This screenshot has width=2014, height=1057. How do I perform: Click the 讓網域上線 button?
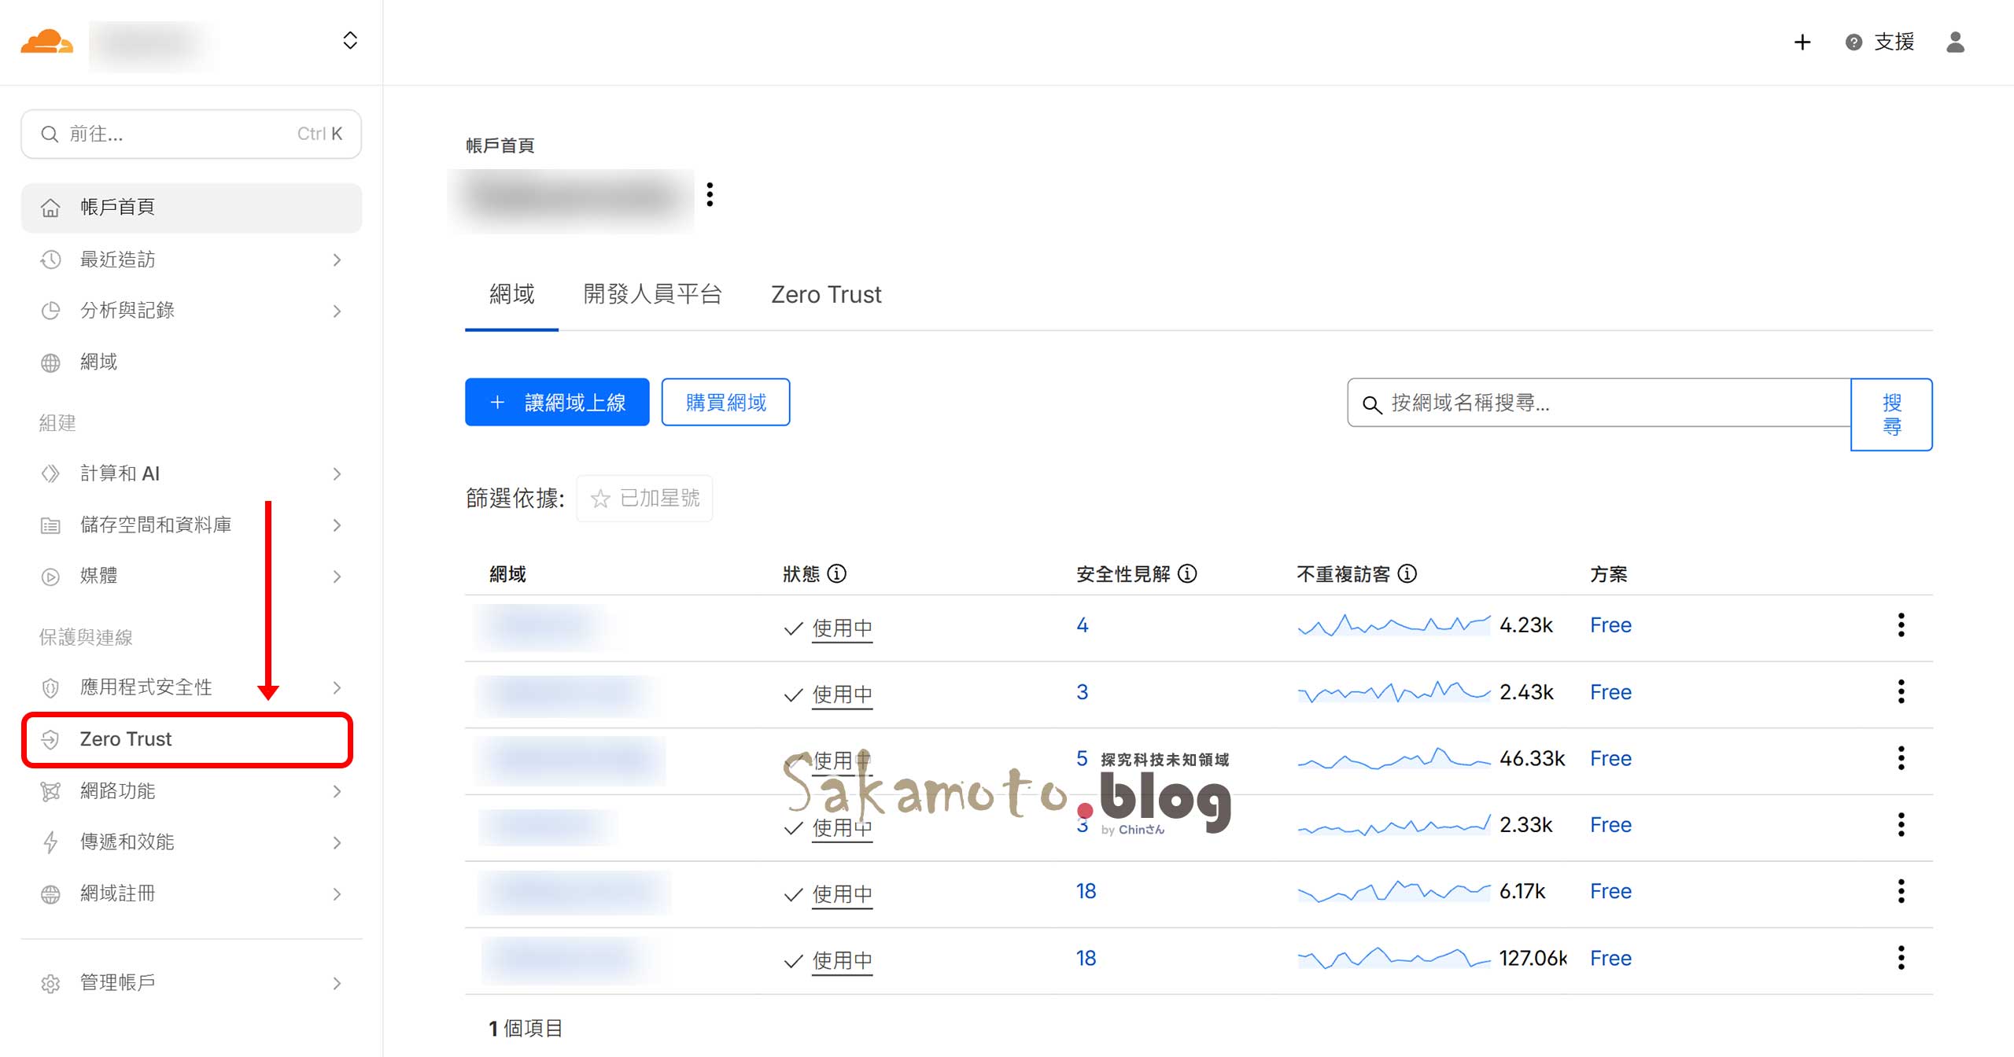pos(557,403)
